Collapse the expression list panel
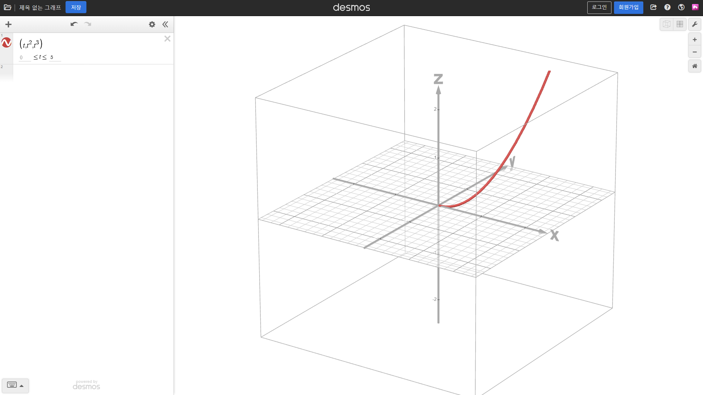This screenshot has width=703, height=395. click(x=165, y=25)
